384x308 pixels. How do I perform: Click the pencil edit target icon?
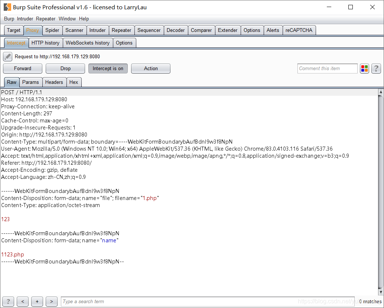point(7,56)
